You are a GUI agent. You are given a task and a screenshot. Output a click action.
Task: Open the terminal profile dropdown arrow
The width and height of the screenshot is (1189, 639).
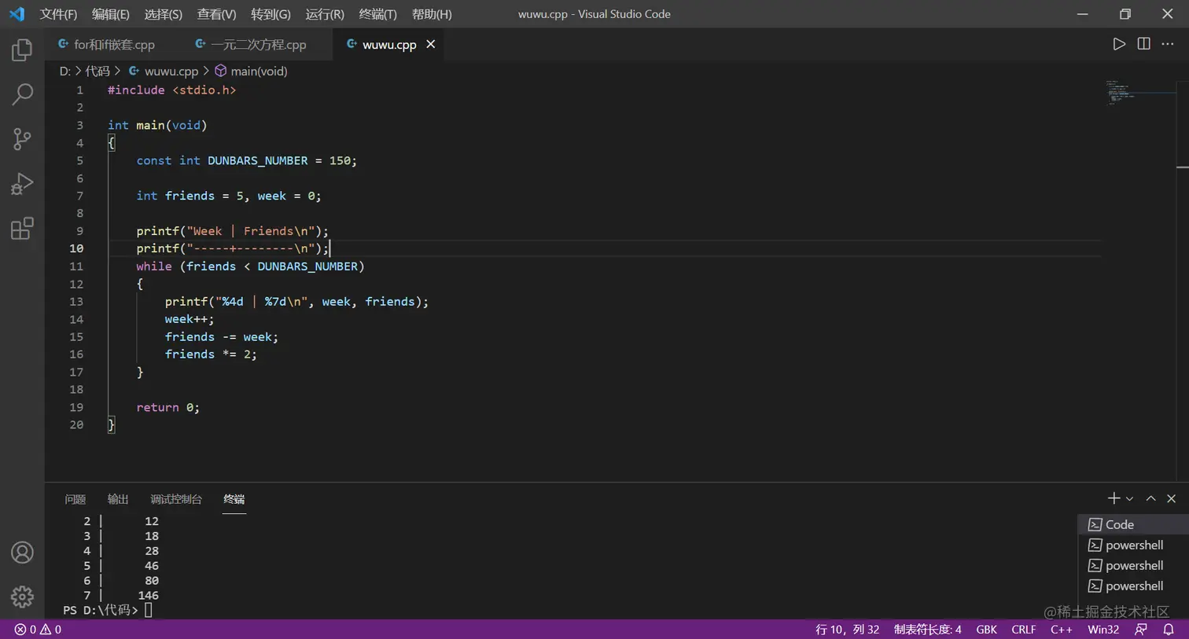(x=1128, y=498)
